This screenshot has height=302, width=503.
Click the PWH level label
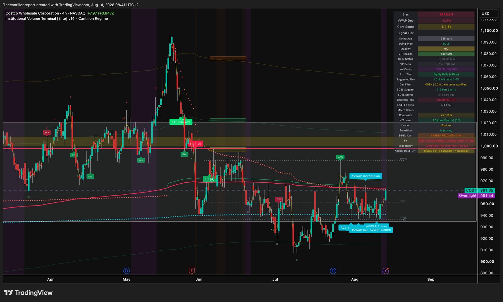(x=403, y=159)
